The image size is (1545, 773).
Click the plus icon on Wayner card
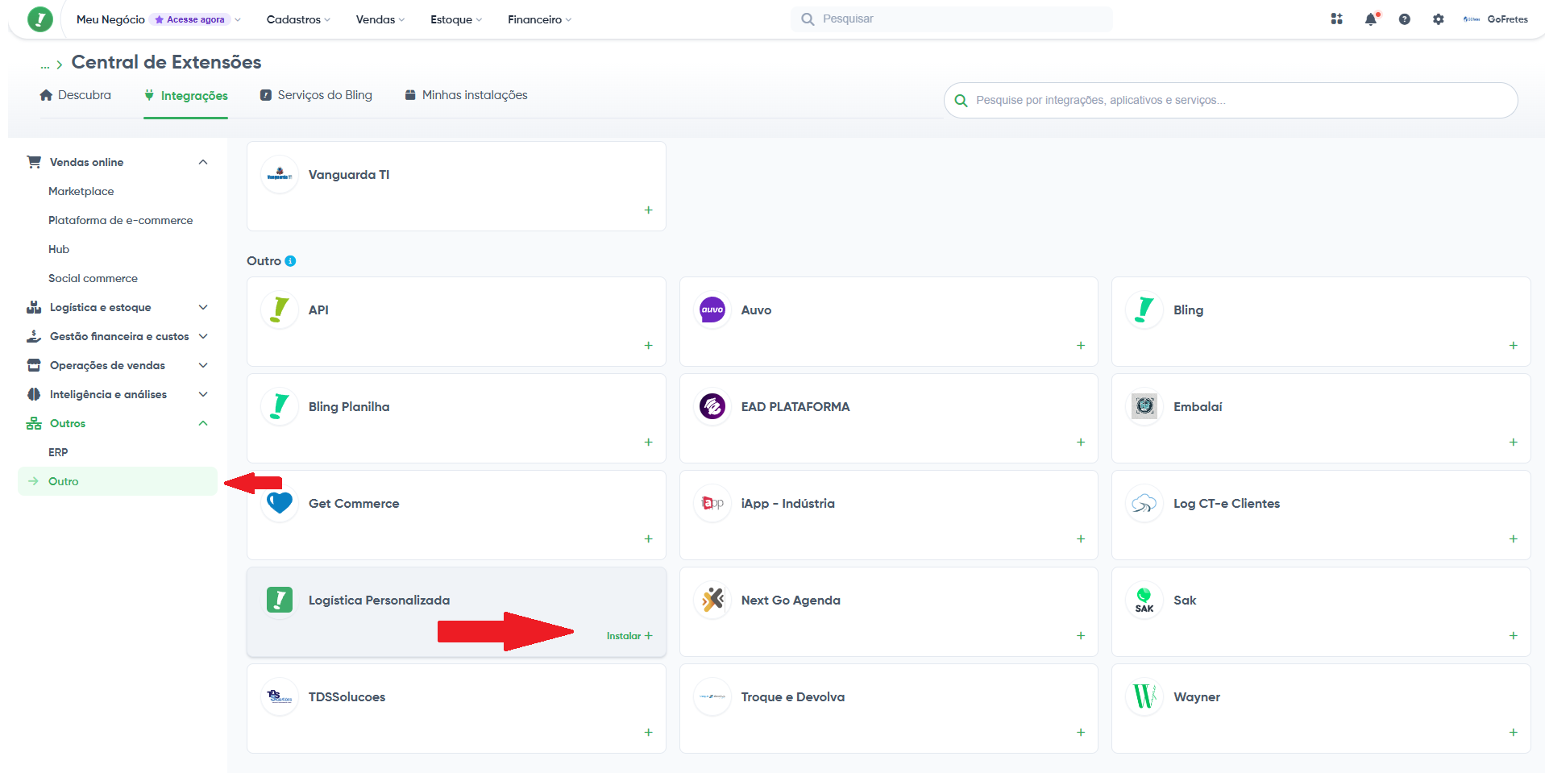pos(1513,733)
